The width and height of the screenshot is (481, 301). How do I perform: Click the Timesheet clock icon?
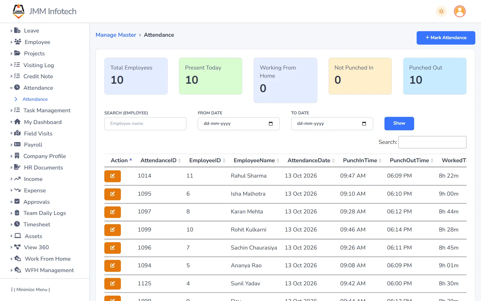pyautogui.click(x=17, y=224)
